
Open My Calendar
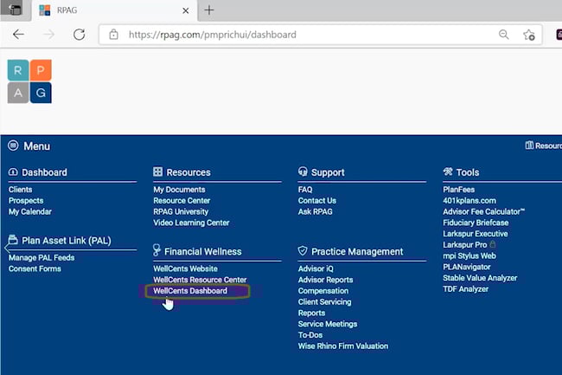click(x=30, y=211)
